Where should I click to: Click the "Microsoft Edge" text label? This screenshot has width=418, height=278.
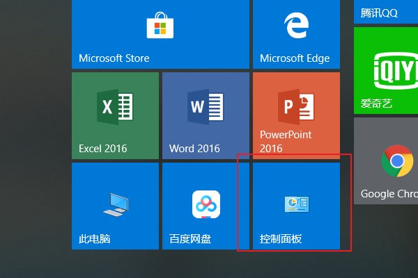[x=295, y=58]
